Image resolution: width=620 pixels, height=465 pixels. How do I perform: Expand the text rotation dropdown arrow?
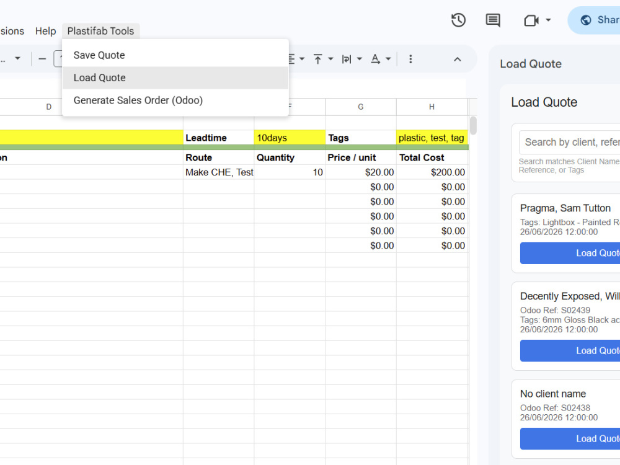pyautogui.click(x=388, y=59)
